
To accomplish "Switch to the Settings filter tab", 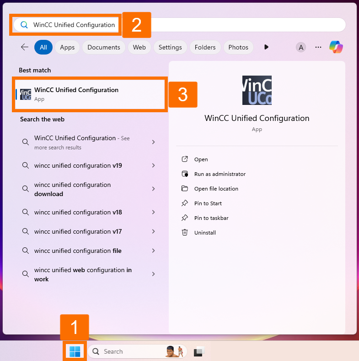I will point(170,47).
